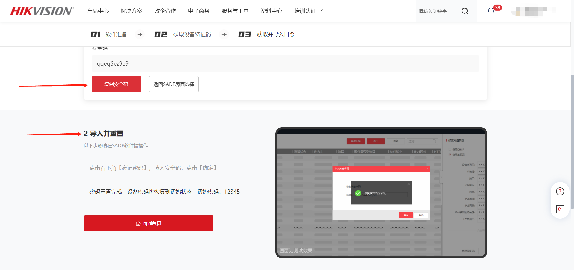Open the 产品中心 menu
This screenshot has height=270, width=574.
(98, 11)
